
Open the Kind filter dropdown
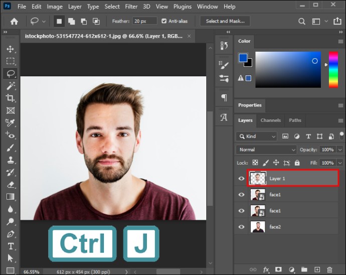pos(256,136)
